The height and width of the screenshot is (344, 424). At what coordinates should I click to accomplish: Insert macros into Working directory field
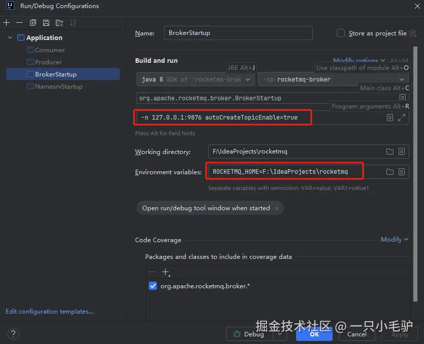[402, 151]
